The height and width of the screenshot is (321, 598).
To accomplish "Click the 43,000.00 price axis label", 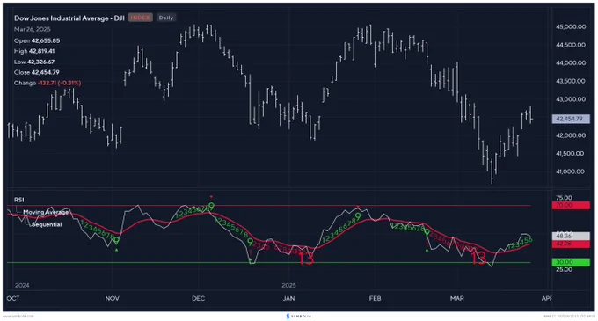I will tap(571, 99).
